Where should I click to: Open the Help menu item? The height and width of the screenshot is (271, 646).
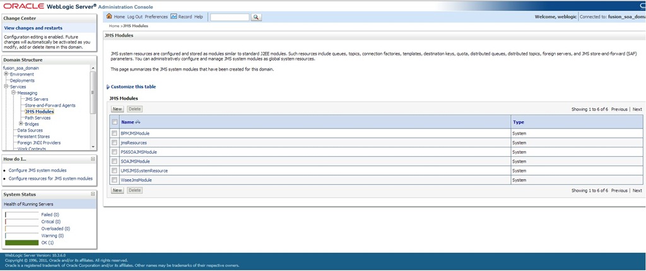point(199,16)
